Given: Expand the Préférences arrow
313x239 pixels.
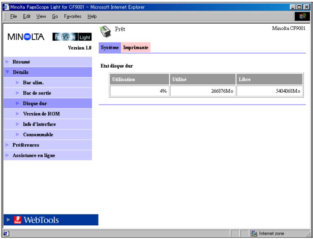Looking at the screenshot, I should click(x=7, y=145).
